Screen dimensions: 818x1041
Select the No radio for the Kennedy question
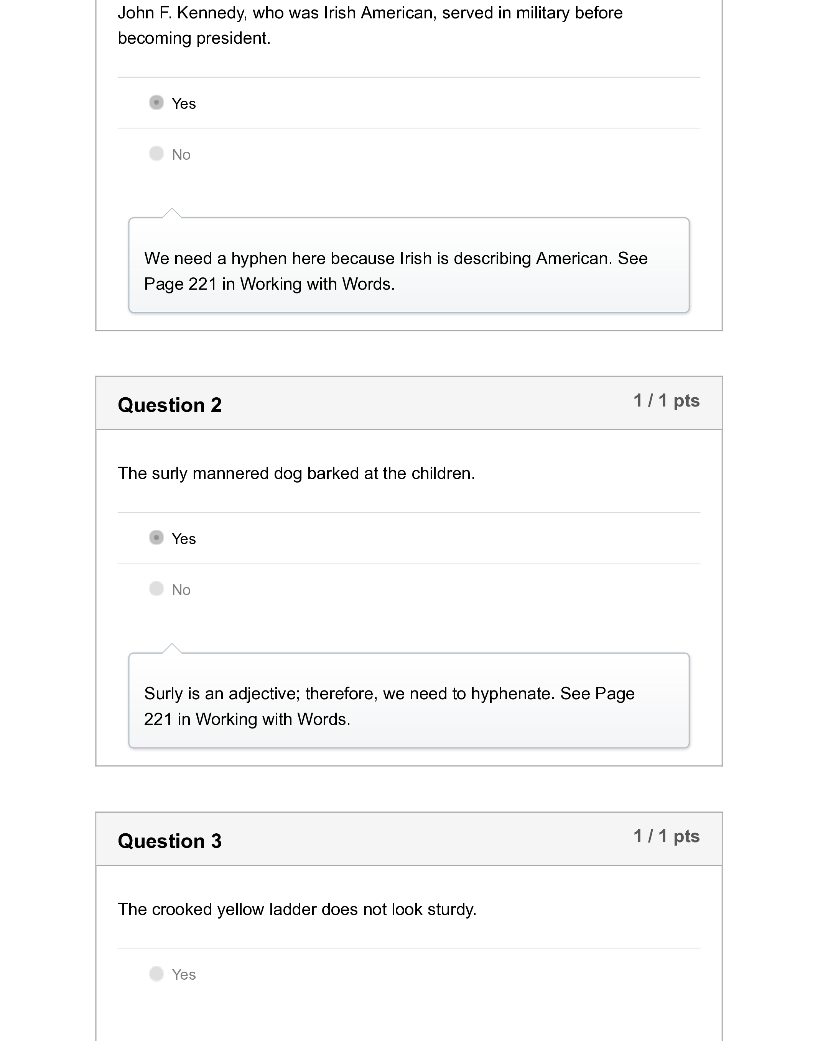156,154
